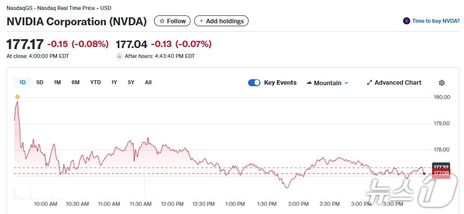The height and width of the screenshot is (214, 464).
Task: Switch chart to 1Y range
Action: [114, 82]
